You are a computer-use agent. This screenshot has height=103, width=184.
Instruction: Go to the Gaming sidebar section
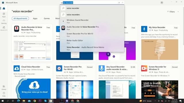pos(4,22)
